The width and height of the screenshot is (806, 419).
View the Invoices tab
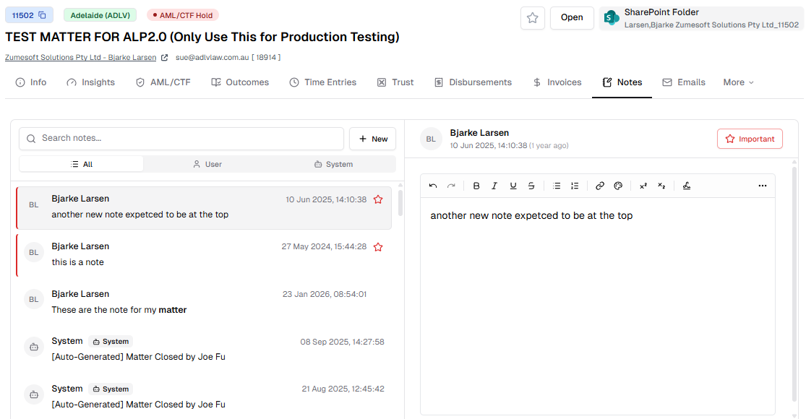tap(557, 82)
